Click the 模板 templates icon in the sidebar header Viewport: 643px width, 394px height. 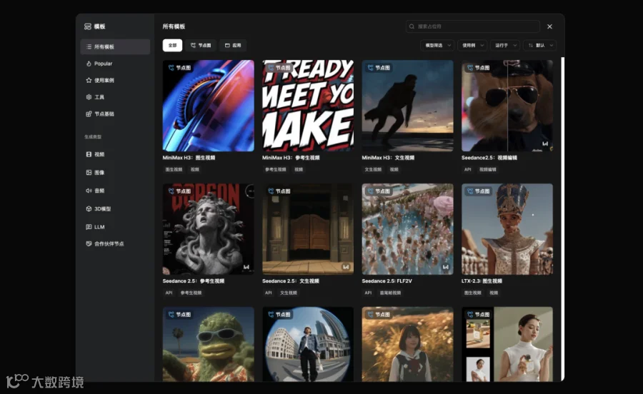point(88,26)
